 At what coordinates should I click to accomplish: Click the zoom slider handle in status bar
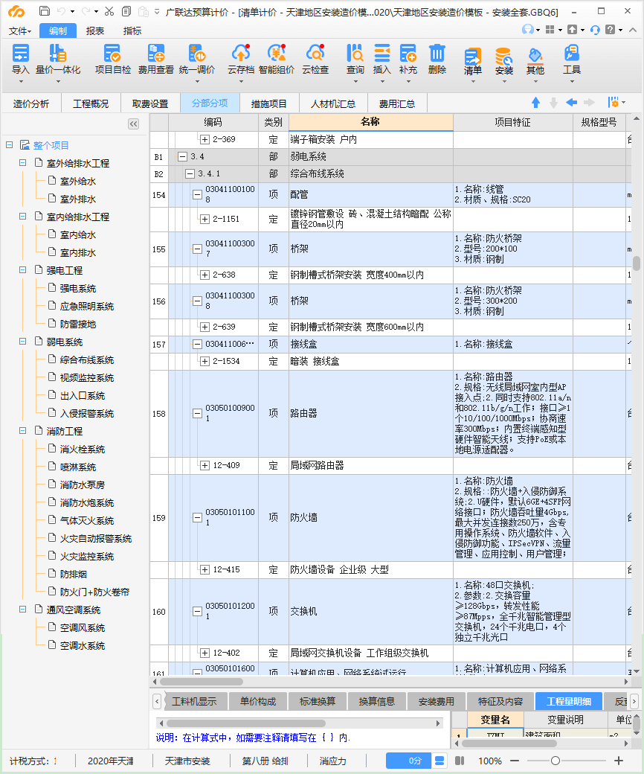[x=555, y=761]
